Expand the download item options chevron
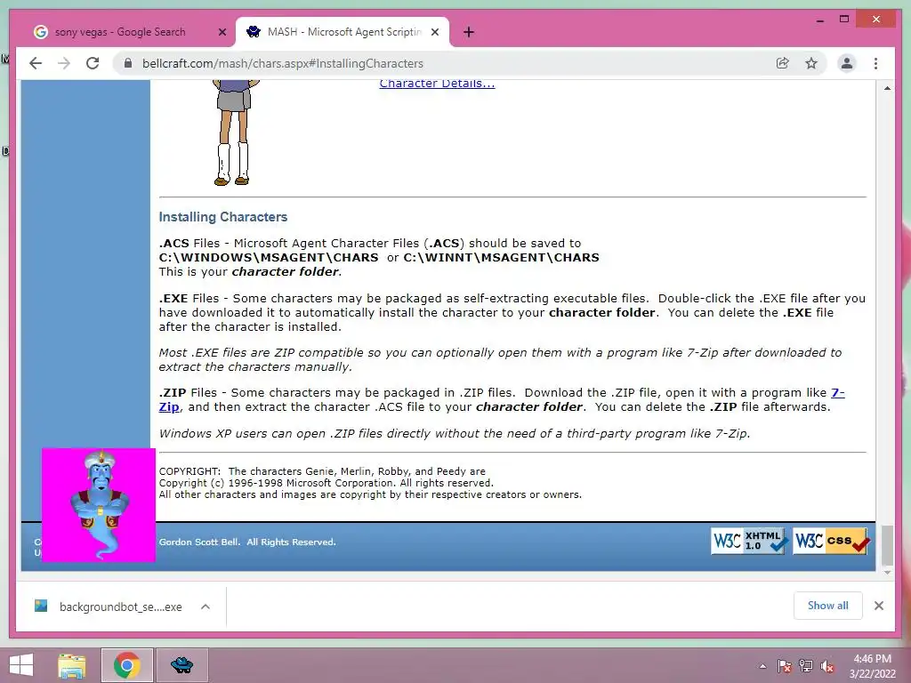 (x=206, y=607)
